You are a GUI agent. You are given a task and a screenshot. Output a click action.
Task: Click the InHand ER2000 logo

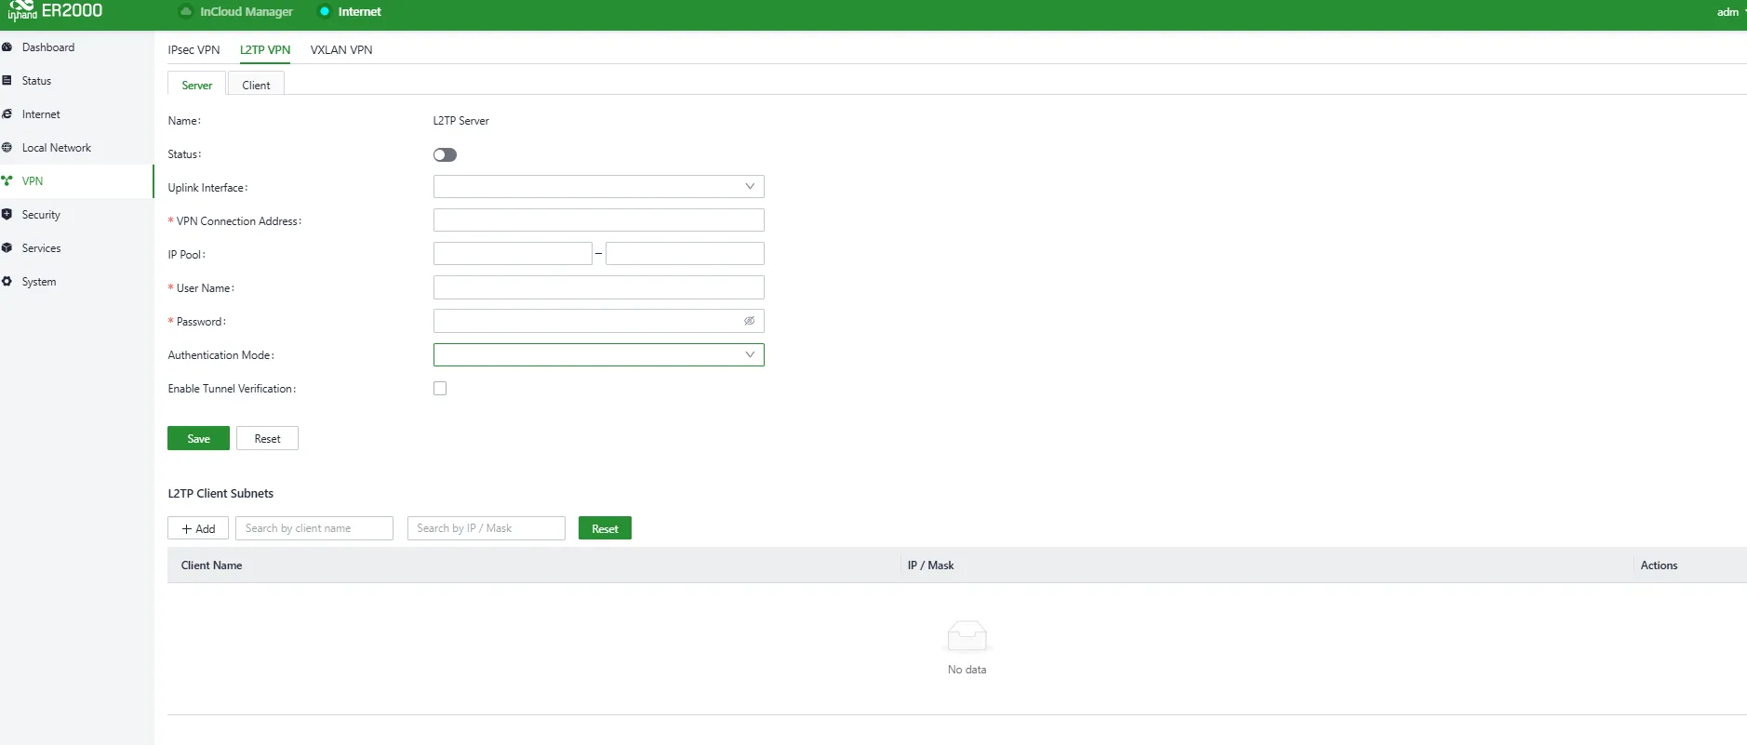[54, 11]
